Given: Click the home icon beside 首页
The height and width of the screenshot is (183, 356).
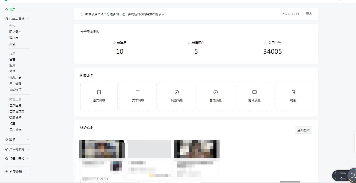Looking at the screenshot, I should pos(7,9).
